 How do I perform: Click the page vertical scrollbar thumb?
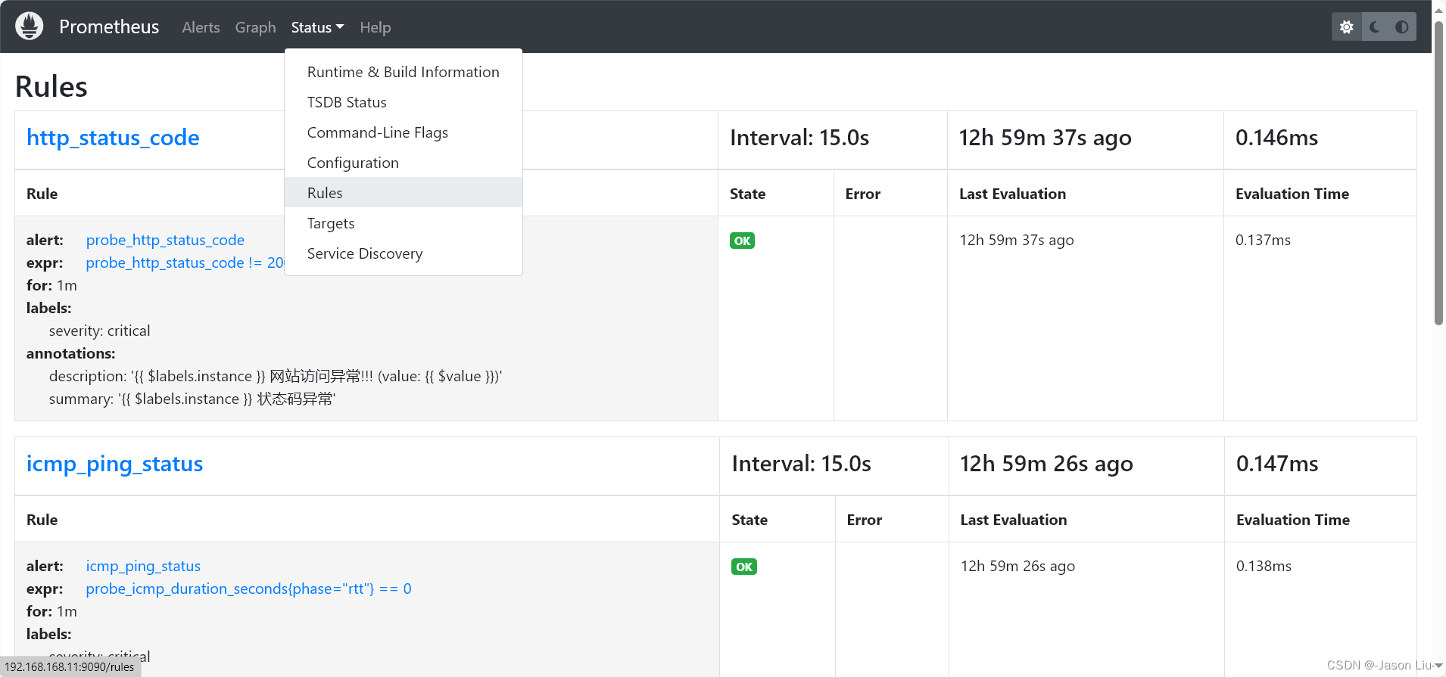coord(1438,174)
